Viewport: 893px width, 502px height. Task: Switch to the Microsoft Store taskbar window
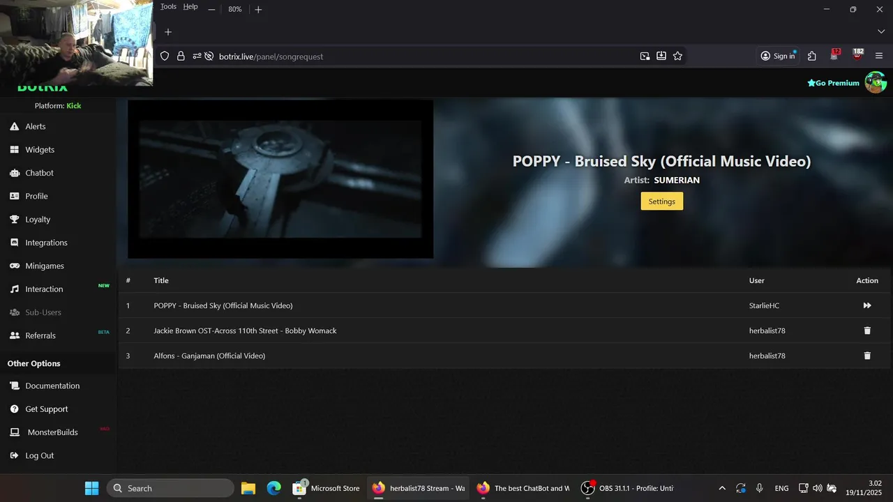(327, 488)
